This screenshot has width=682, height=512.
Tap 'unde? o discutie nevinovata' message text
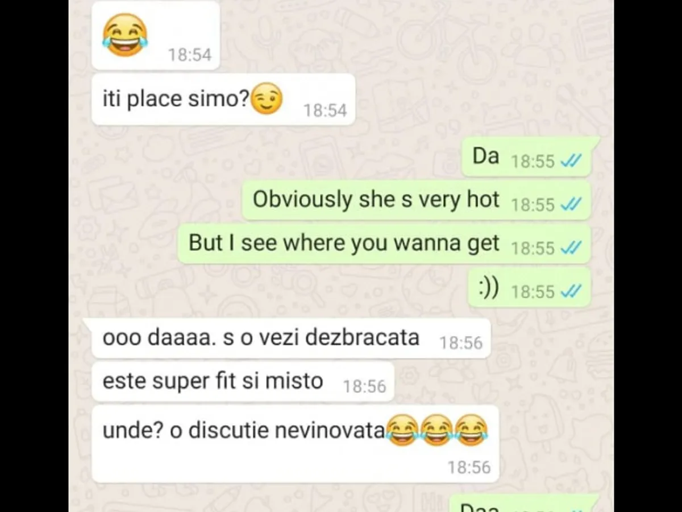point(244,431)
